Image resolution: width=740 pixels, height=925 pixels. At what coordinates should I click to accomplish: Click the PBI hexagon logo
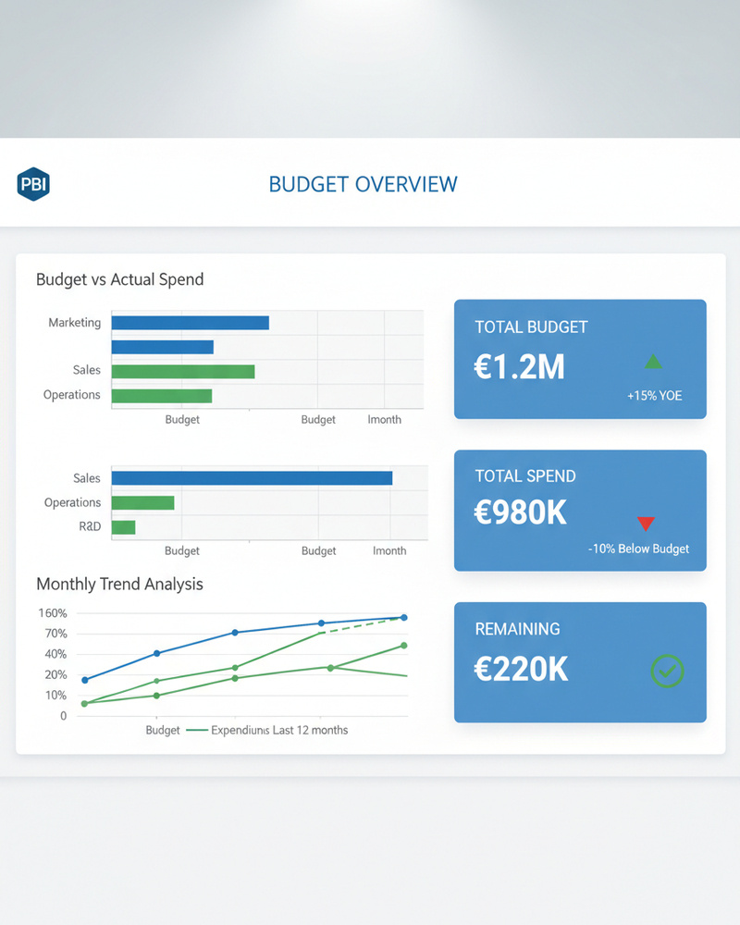33,184
